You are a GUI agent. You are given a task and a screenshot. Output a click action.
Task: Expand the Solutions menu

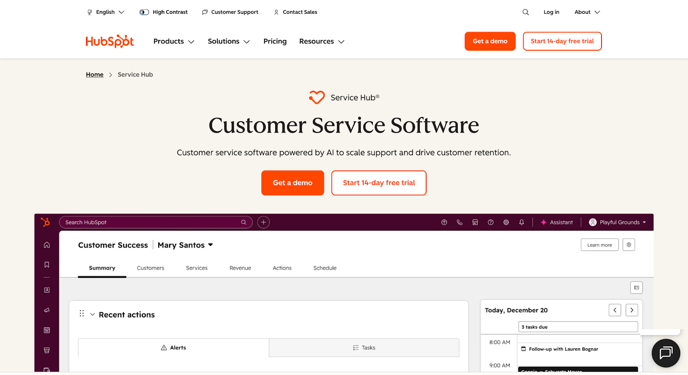click(229, 41)
